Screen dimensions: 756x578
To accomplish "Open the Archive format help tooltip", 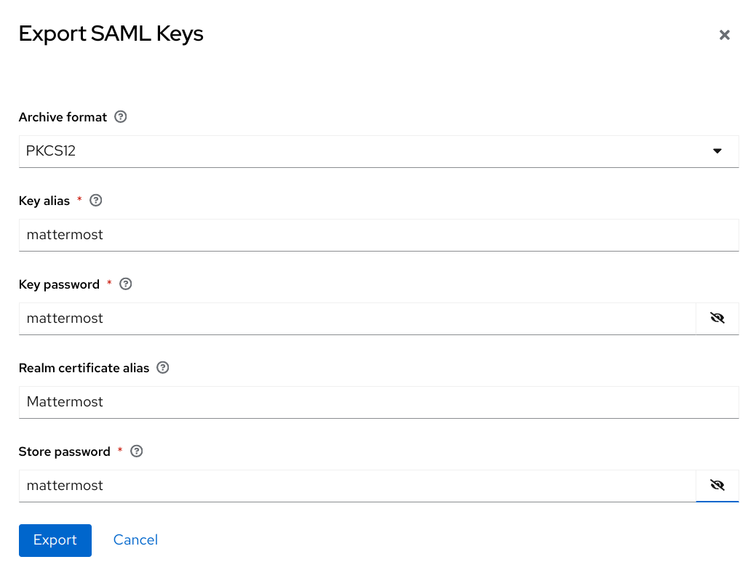I will click(120, 117).
